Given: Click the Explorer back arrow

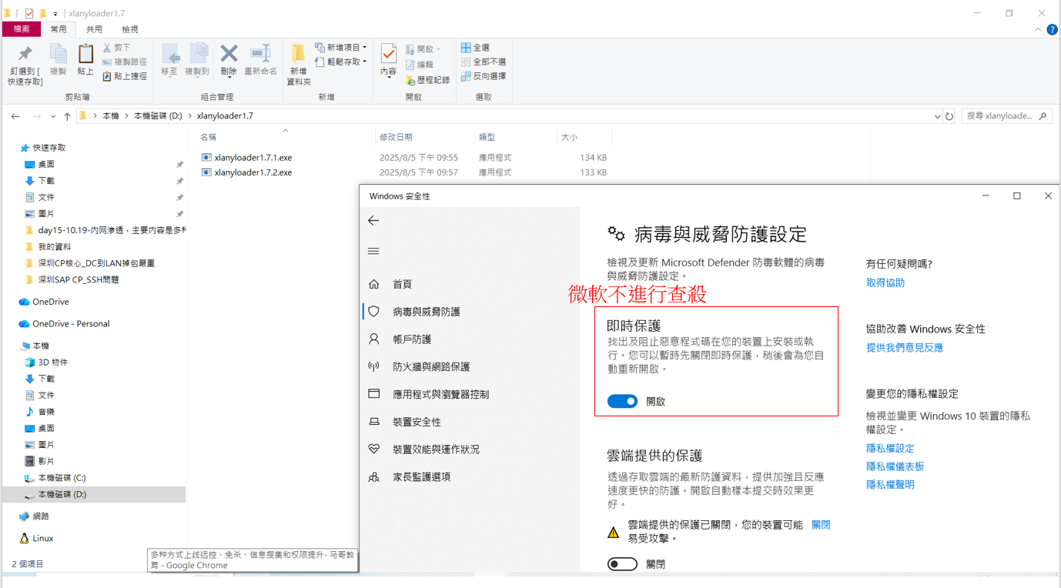Looking at the screenshot, I should point(15,116).
